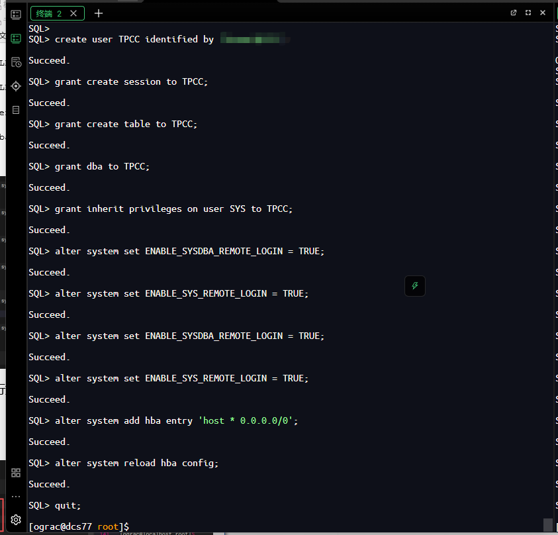558x535 pixels.
Task: Click the target crosshair icon in sidebar
Action: [x=16, y=86]
